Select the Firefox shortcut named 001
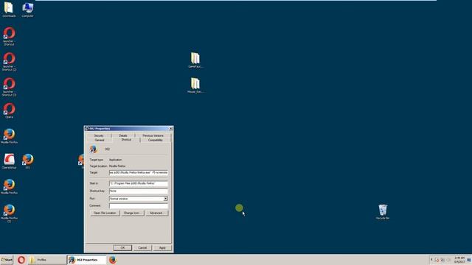The width and height of the screenshot is (472, 265). pos(28,161)
